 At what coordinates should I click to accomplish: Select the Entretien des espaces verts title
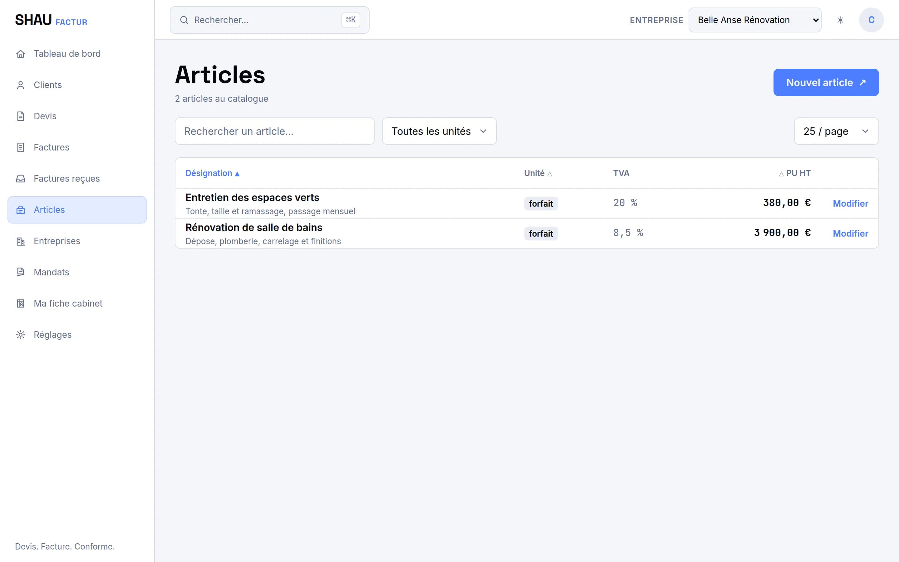pos(252,198)
